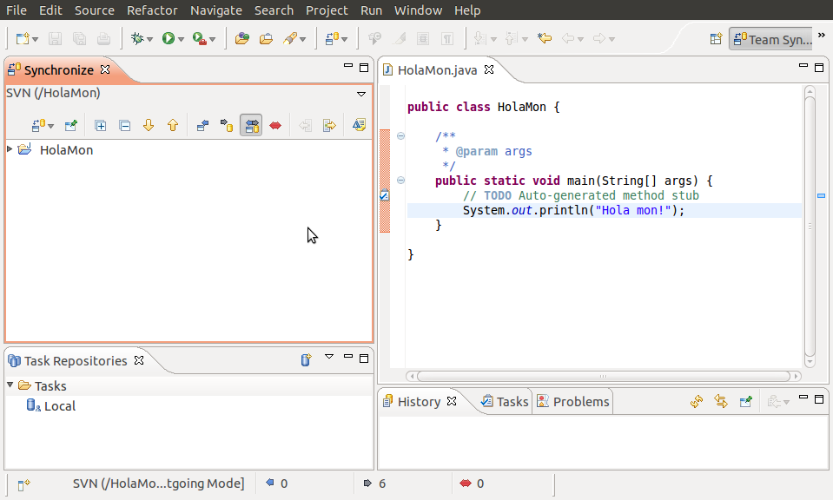Image resolution: width=833 pixels, height=500 pixels.
Task: Open the Synchronize view menu dropdown arrow
Action: (361, 94)
